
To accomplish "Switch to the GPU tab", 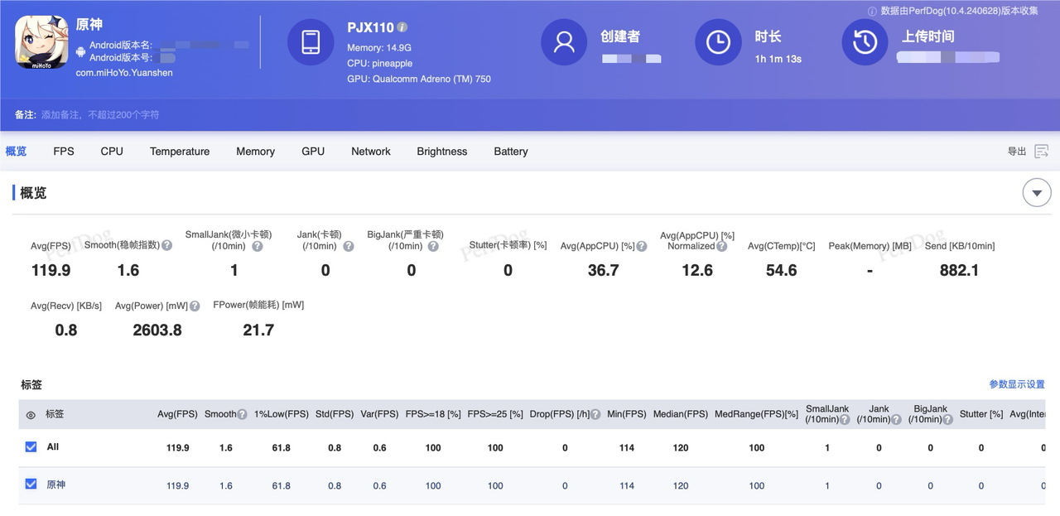I will tap(313, 151).
